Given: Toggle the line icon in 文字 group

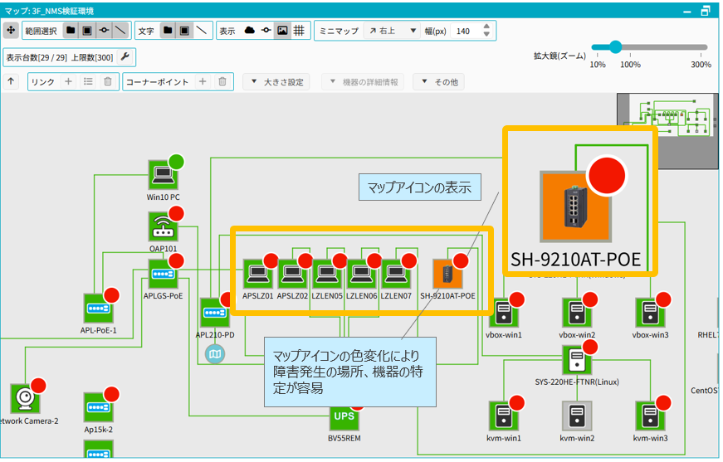Looking at the screenshot, I should (202, 31).
